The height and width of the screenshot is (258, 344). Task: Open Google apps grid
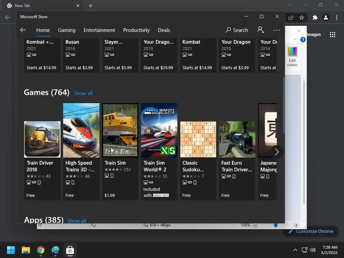[333, 35]
